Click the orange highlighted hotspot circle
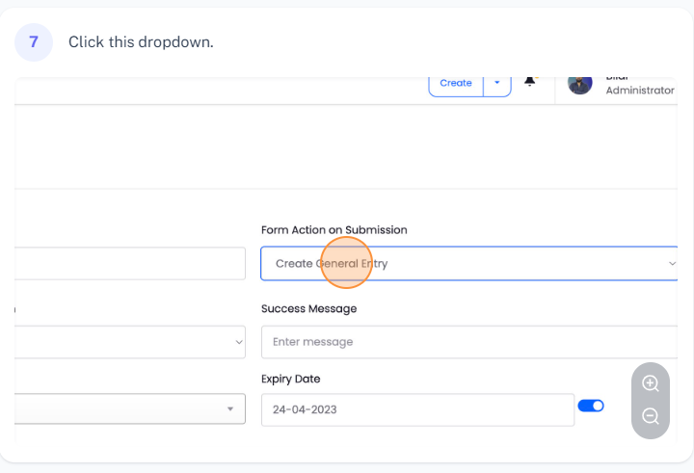The image size is (694, 473). [346, 262]
